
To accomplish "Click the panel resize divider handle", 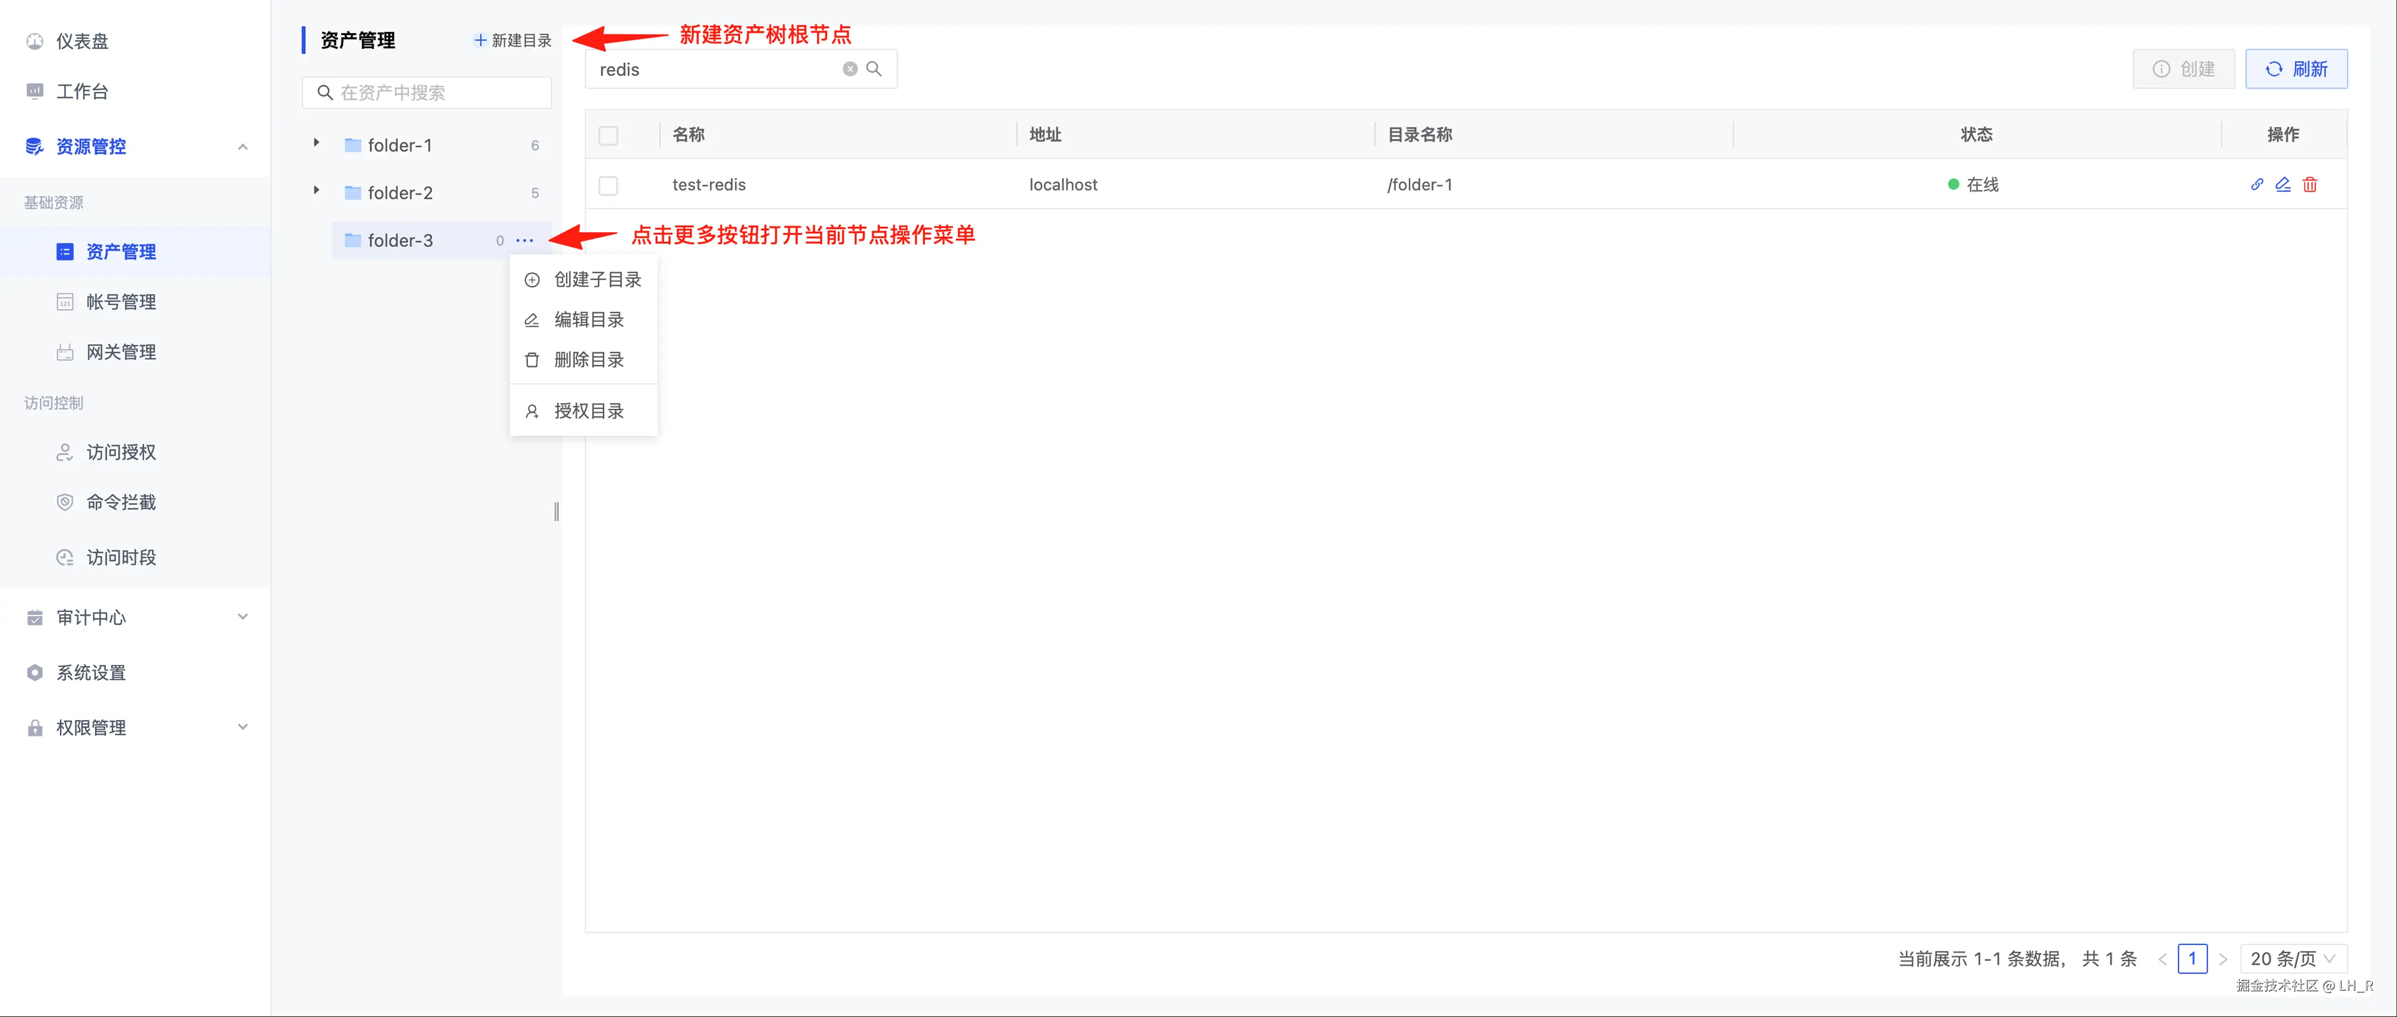I will pos(557,511).
